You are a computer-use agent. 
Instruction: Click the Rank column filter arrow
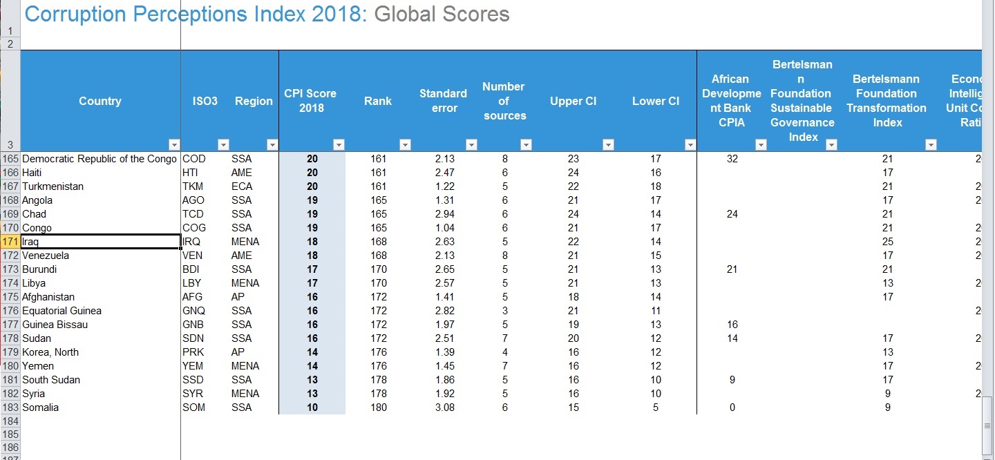(x=406, y=144)
